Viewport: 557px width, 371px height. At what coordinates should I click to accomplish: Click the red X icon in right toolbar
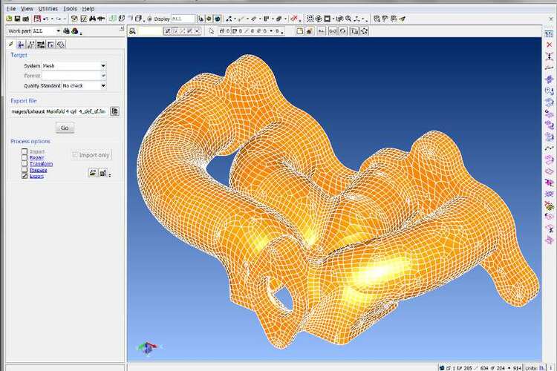click(549, 45)
